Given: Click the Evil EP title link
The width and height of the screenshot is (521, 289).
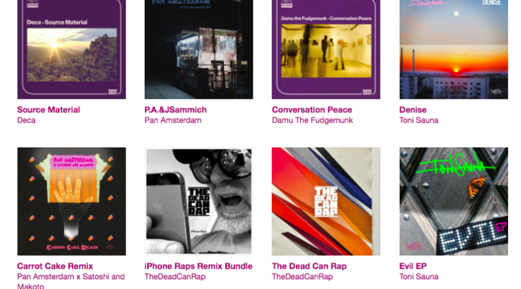Looking at the screenshot, I should click(x=413, y=266).
